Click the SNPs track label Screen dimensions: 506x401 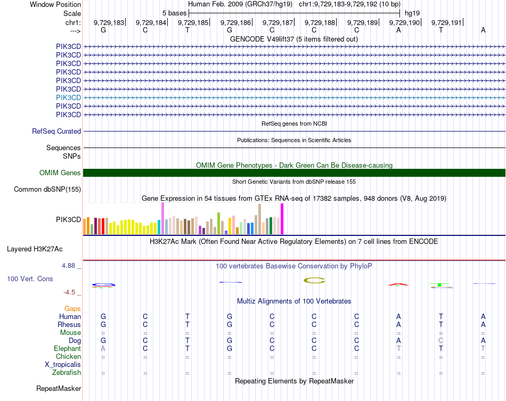72,156
